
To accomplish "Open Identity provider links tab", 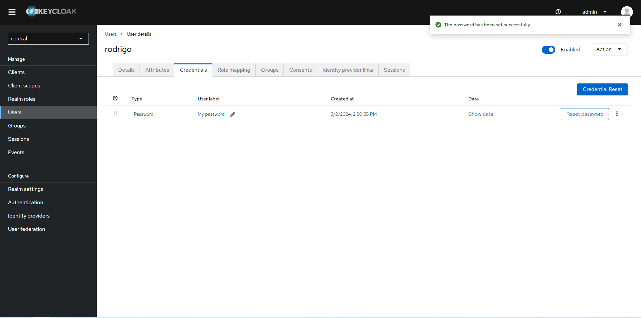I will [348, 70].
